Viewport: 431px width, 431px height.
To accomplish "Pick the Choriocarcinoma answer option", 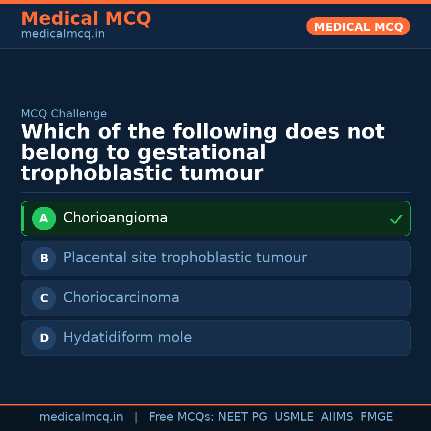I will [x=121, y=298].
